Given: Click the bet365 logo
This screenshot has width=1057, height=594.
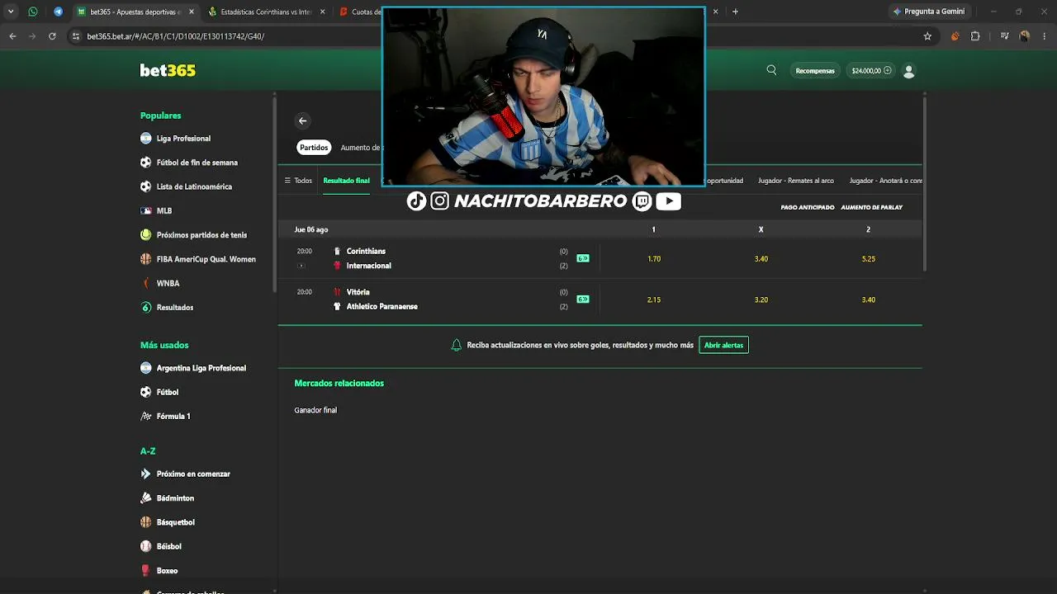Looking at the screenshot, I should coord(168,71).
